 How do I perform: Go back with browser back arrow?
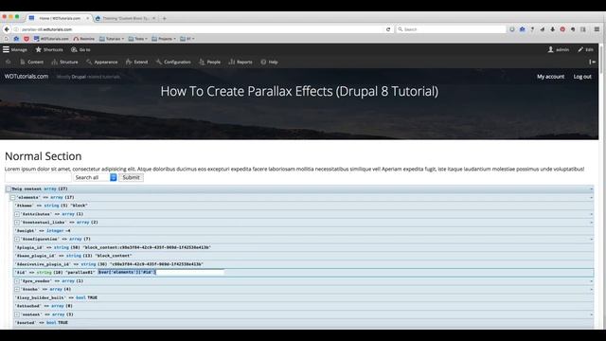click(7, 29)
